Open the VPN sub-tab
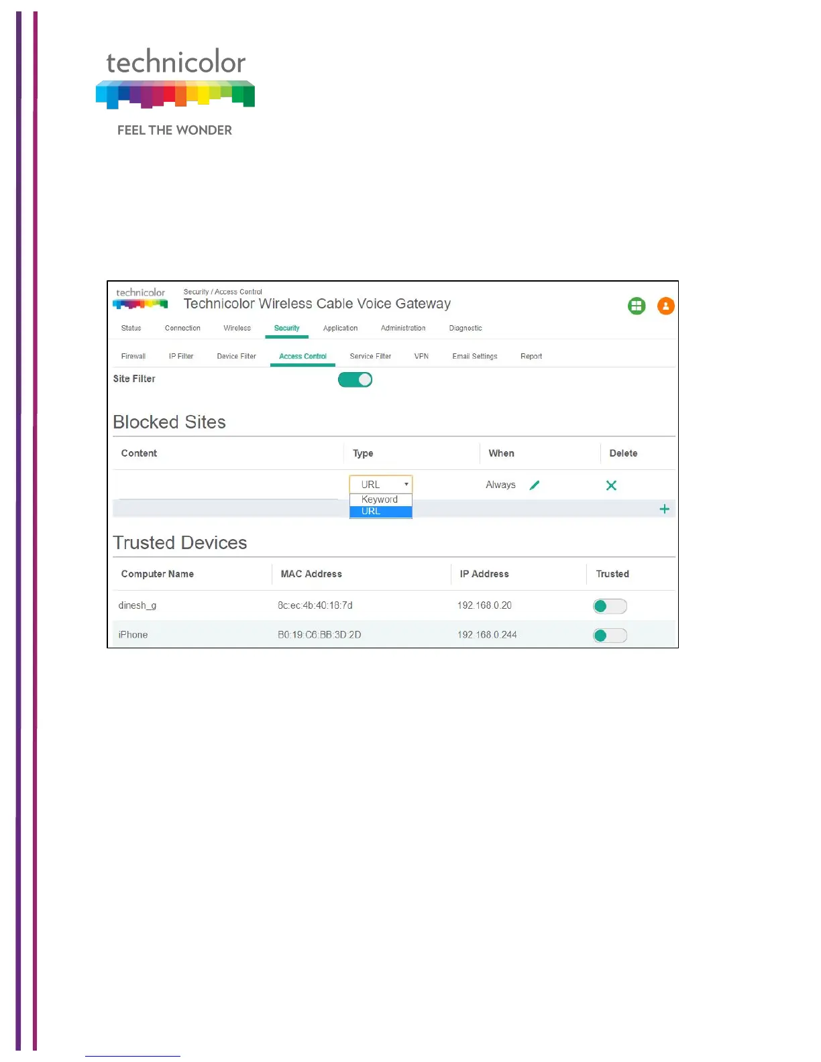Image resolution: width=821 pixels, height=1062 pixels. coord(421,356)
